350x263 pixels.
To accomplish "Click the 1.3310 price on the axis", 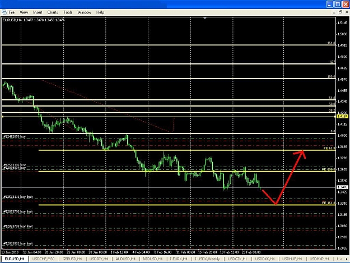I will pyautogui.click(x=342, y=204).
